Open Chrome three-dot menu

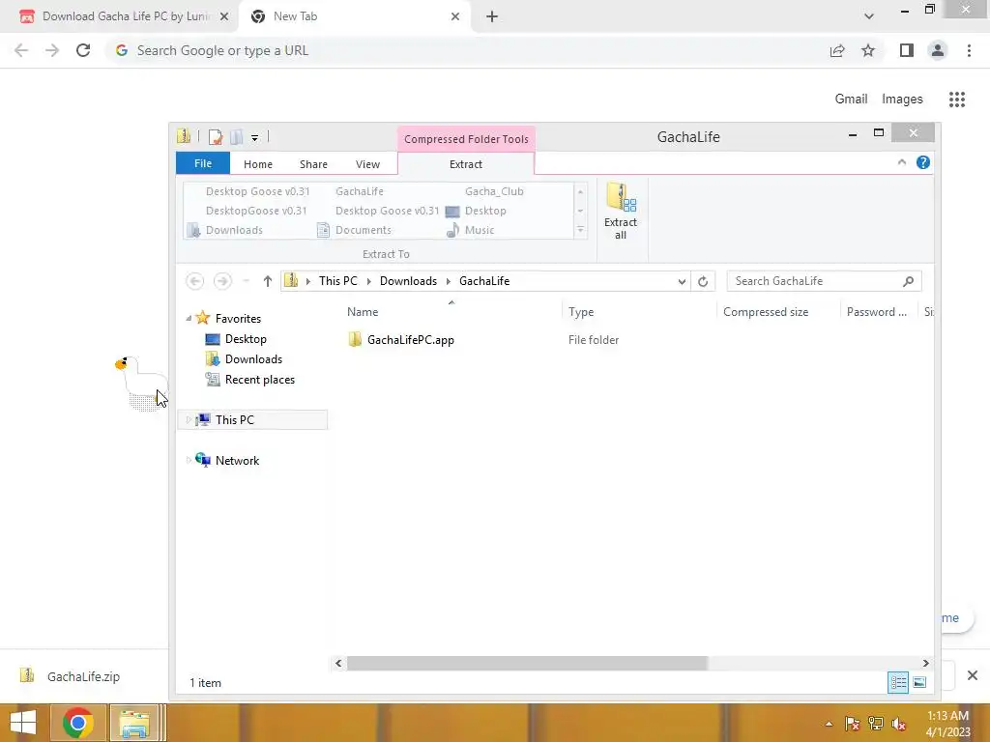(969, 50)
